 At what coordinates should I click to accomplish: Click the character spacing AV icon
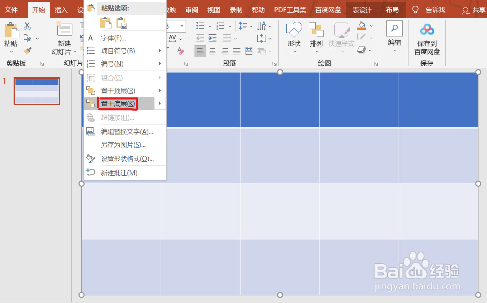(172, 39)
